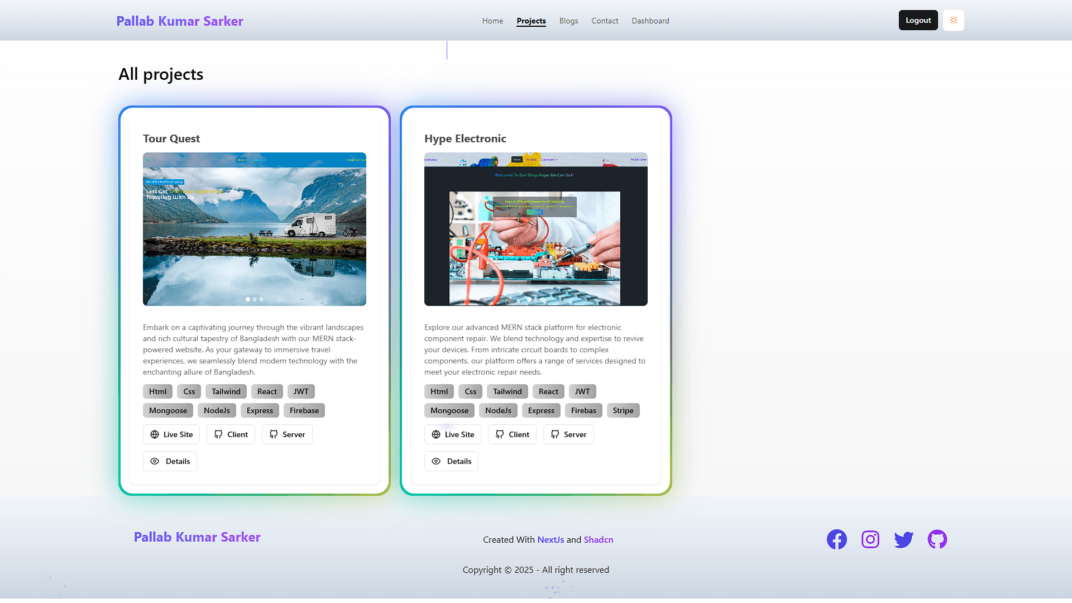Click the Stripe tag on Hype Electronic
The width and height of the screenshot is (1072, 603).
tap(623, 410)
